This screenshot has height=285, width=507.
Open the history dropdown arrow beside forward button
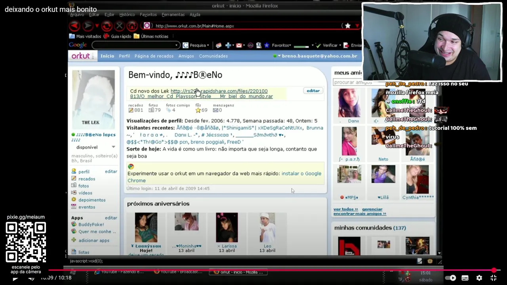pos(97,26)
